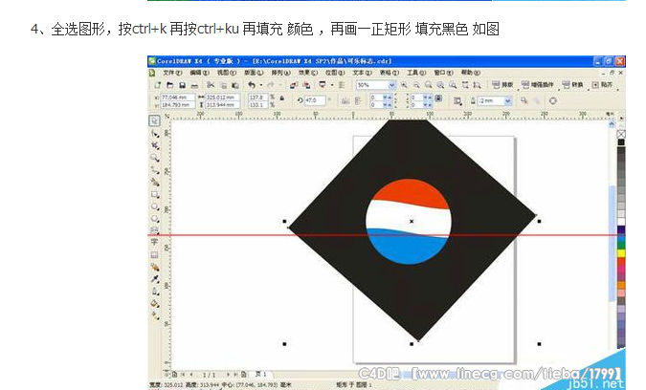The width and height of the screenshot is (646, 390).
Task: Toggle the round corners together lock
Action: [x=439, y=98]
